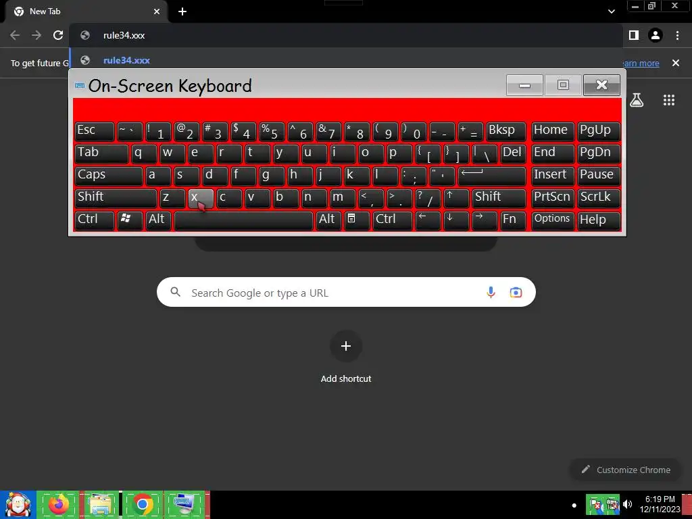The height and width of the screenshot is (519, 692).
Task: Click the down arrow key on keyboard
Action: point(456,220)
